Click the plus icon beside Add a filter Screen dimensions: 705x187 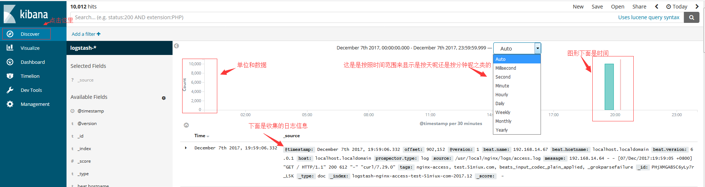(99, 34)
